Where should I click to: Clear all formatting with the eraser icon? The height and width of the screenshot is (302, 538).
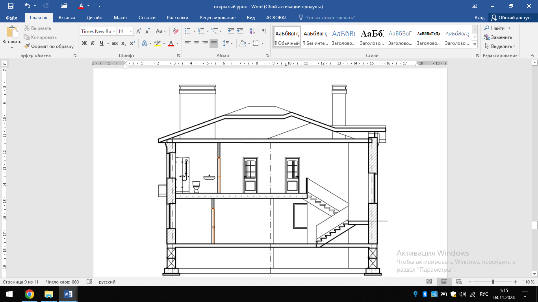pyautogui.click(x=176, y=31)
